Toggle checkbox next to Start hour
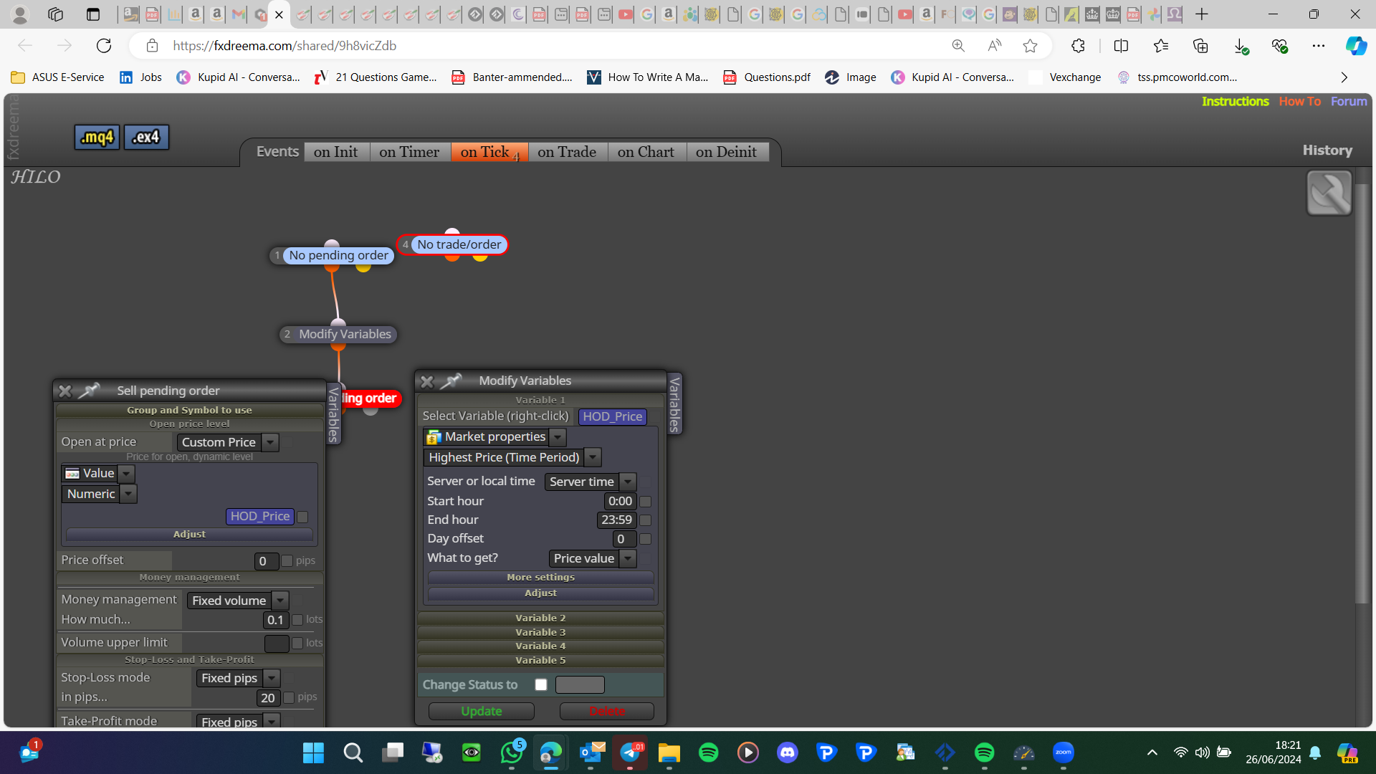Viewport: 1376px width, 774px height. pos(646,502)
